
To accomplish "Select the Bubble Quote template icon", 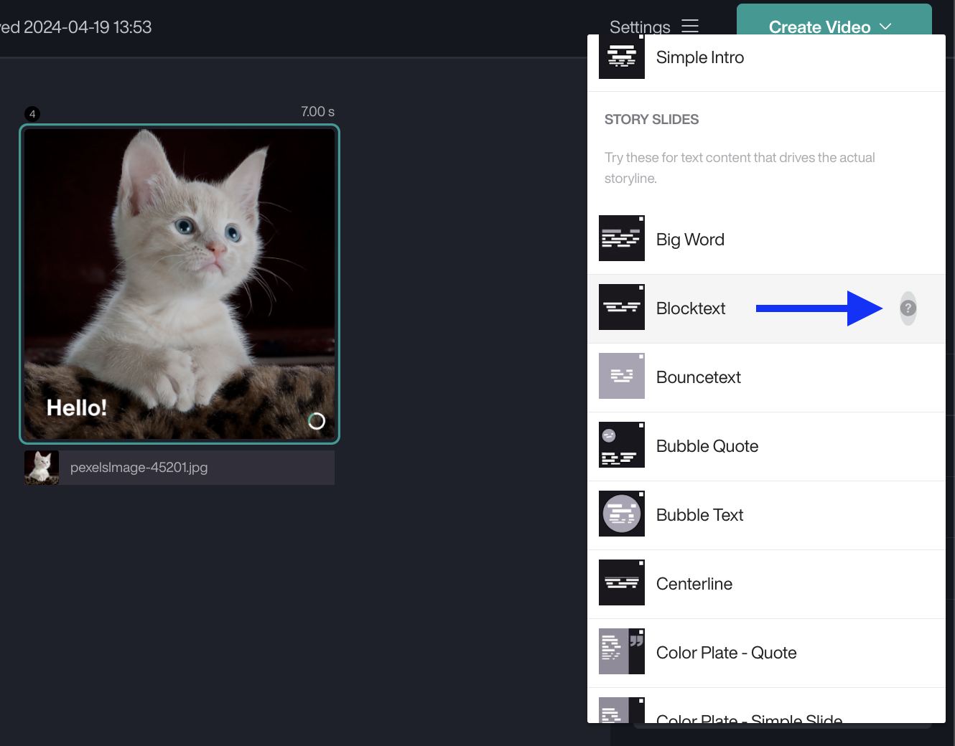I will coord(621,445).
